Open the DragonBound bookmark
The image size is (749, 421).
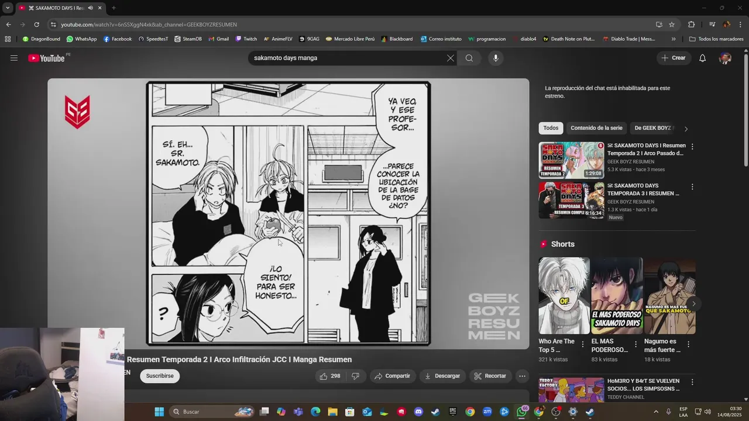[x=41, y=39]
